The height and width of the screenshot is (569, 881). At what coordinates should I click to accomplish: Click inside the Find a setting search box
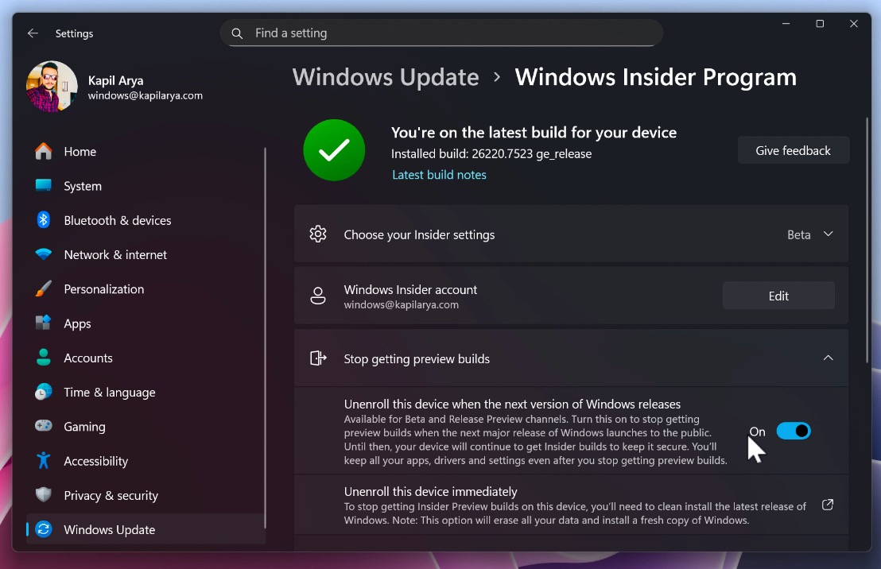pos(441,33)
